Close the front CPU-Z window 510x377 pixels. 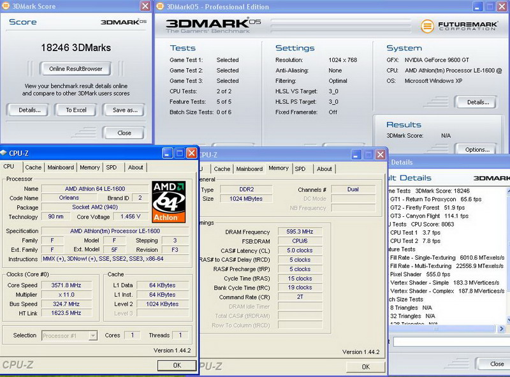tap(191, 153)
